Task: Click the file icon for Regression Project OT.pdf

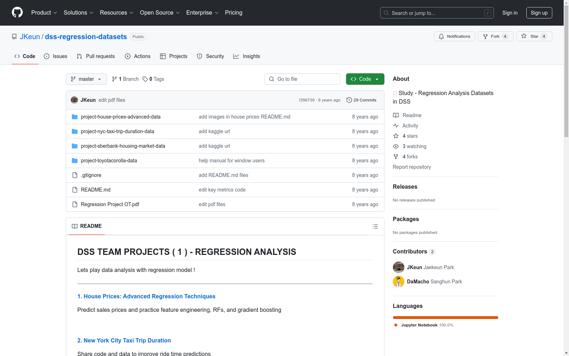Action: pyautogui.click(x=75, y=204)
